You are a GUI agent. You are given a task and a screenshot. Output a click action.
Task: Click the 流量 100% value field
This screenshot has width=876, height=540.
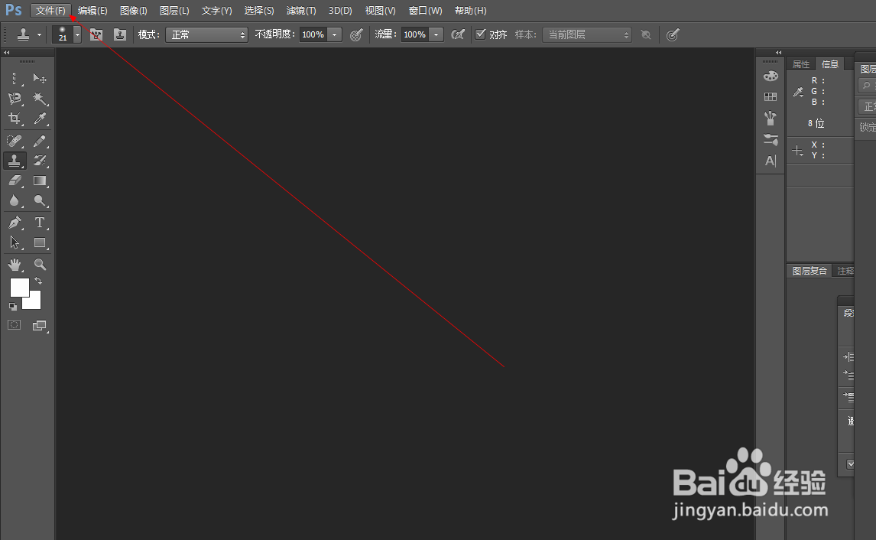[x=414, y=34]
